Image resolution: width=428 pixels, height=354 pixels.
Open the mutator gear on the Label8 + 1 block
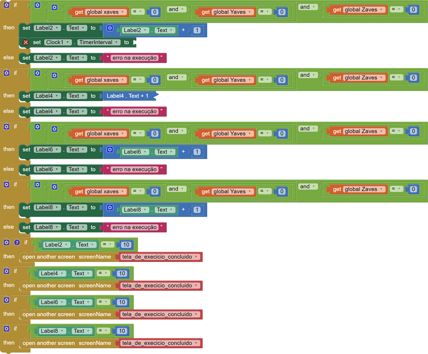[110, 208]
